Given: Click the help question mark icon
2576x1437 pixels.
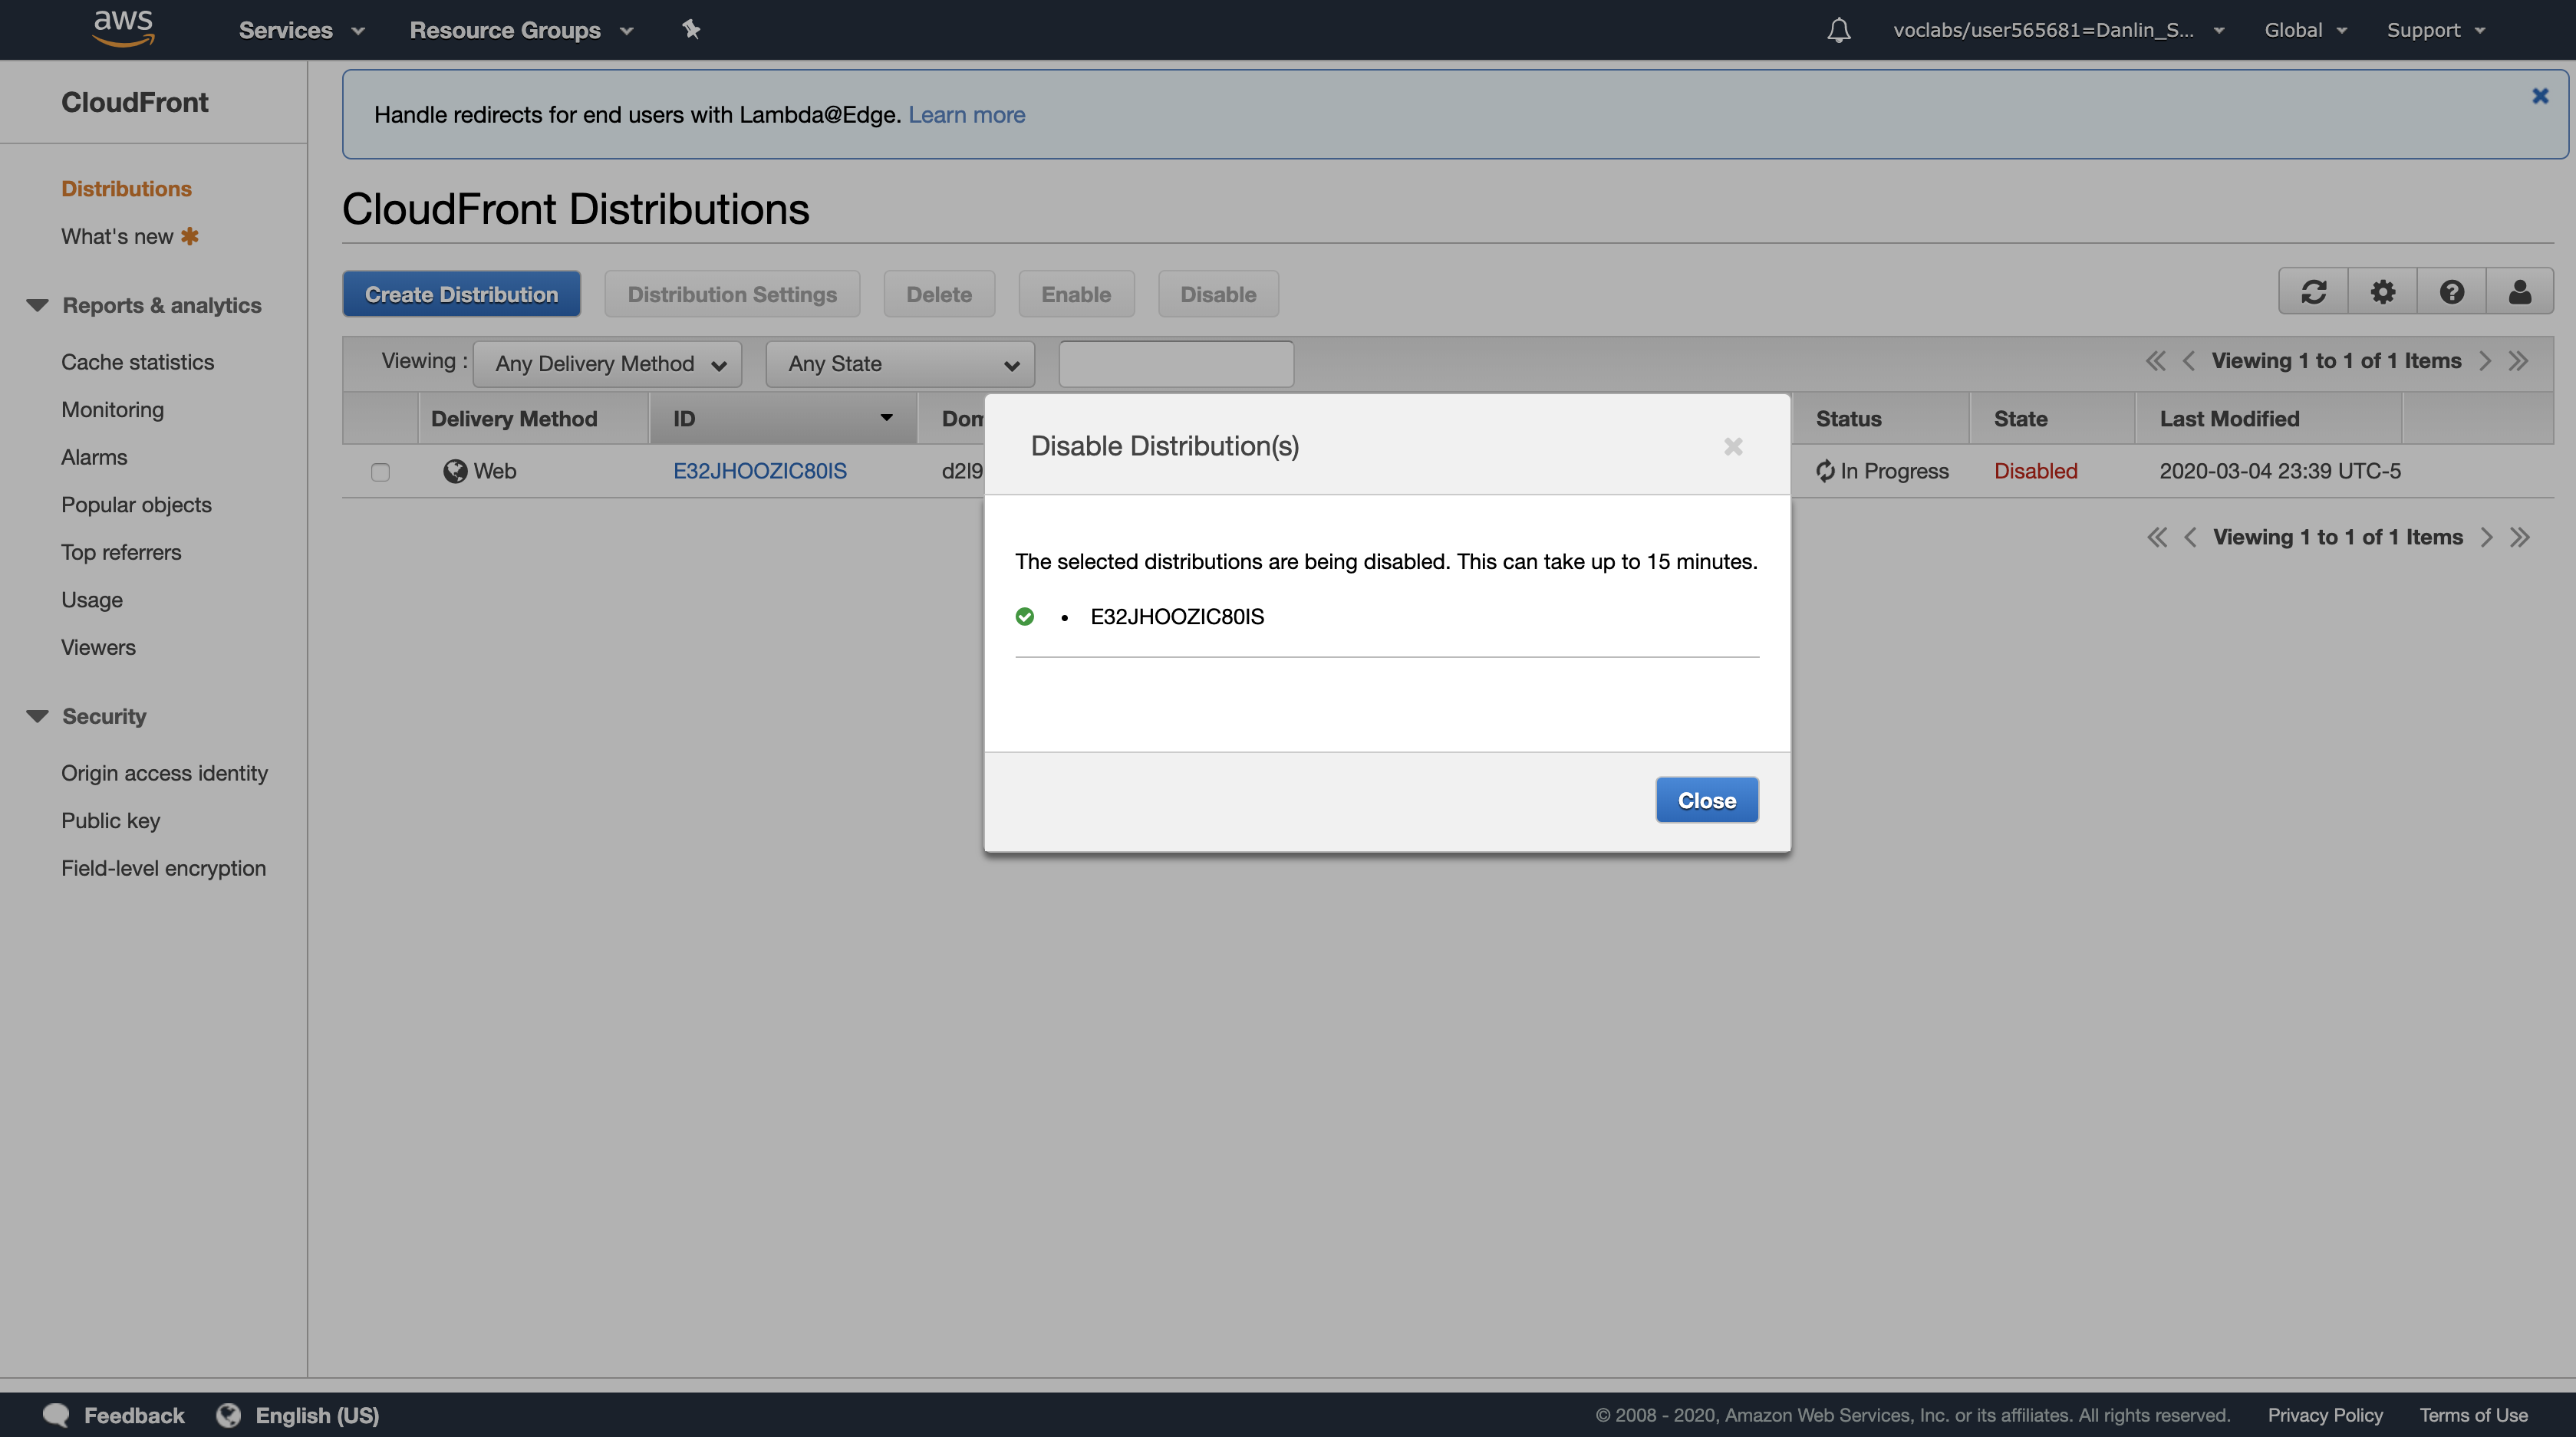Looking at the screenshot, I should coord(2451,292).
